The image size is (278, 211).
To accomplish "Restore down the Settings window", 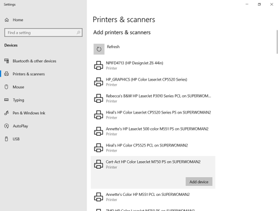I will point(259,4).
